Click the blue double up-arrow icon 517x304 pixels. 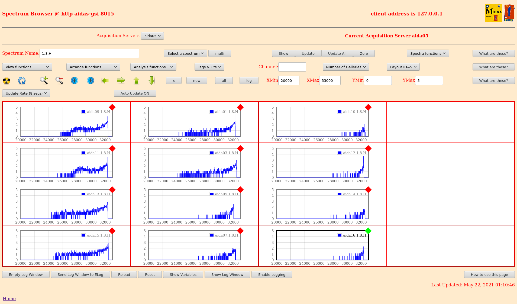point(91,80)
